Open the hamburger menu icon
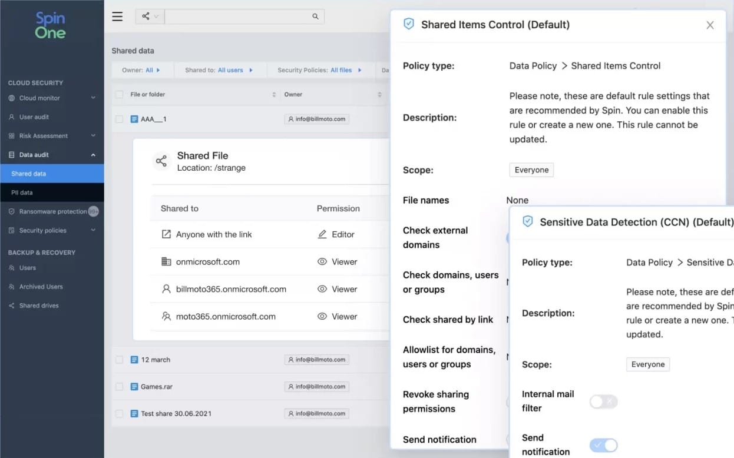The image size is (734, 458). point(117,16)
